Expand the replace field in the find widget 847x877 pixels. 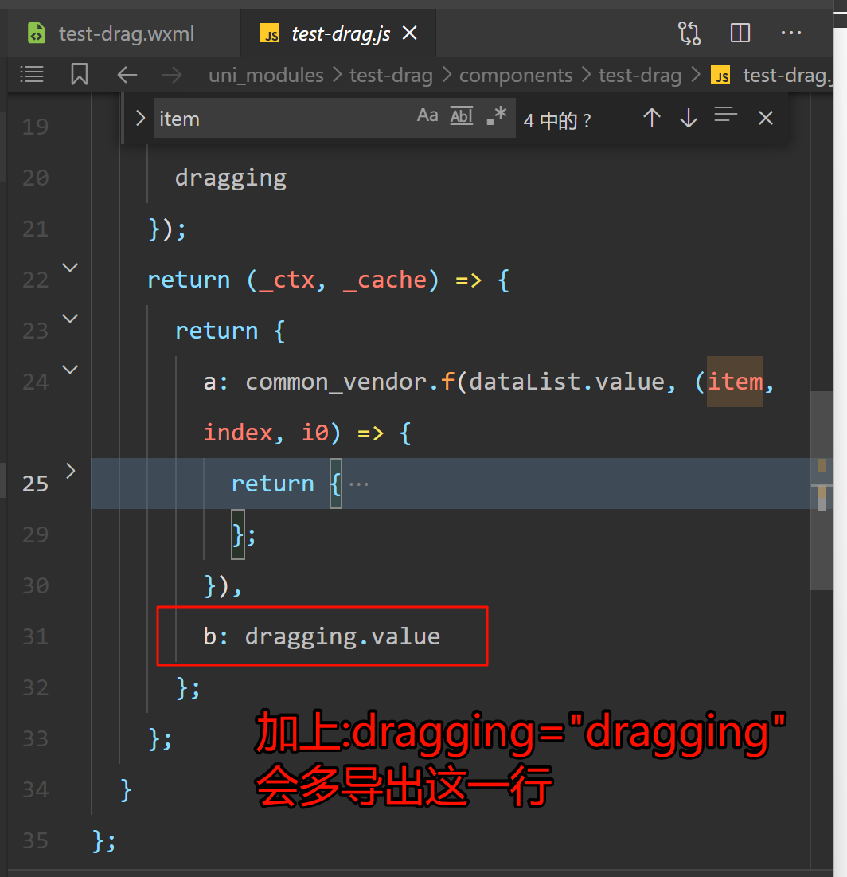point(141,119)
